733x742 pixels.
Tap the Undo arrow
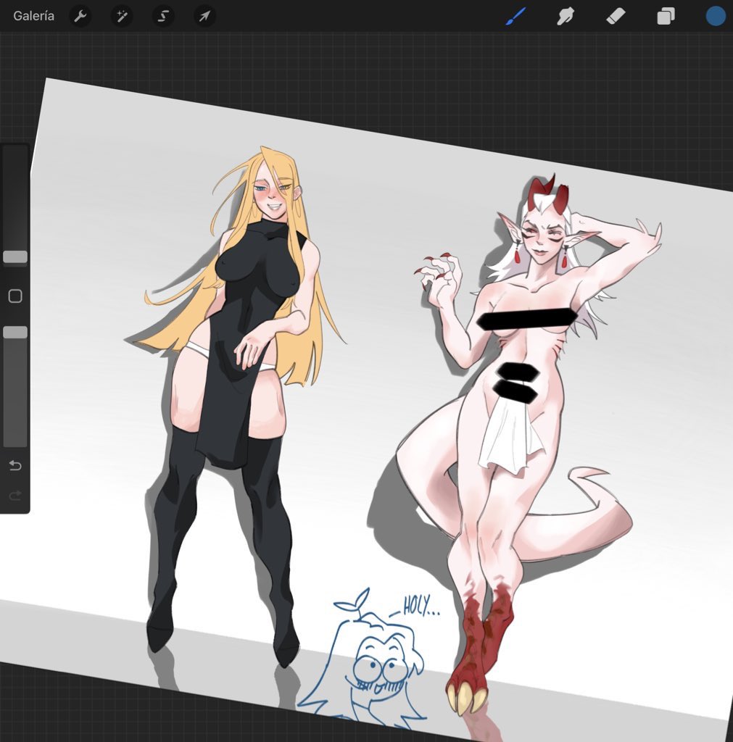tap(15, 467)
